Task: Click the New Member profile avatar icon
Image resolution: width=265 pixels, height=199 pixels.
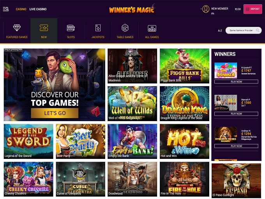Action: click(x=206, y=9)
